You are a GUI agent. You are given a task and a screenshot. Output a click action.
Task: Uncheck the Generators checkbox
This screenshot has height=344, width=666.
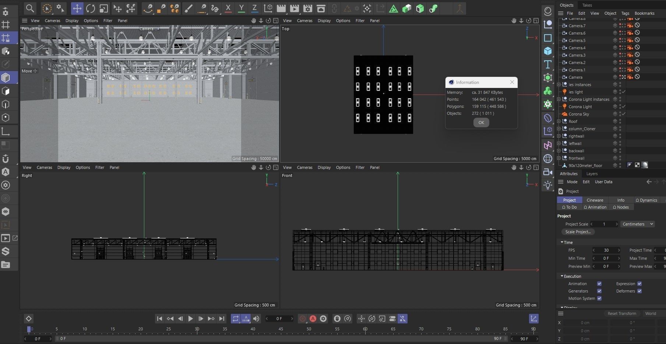(599, 291)
